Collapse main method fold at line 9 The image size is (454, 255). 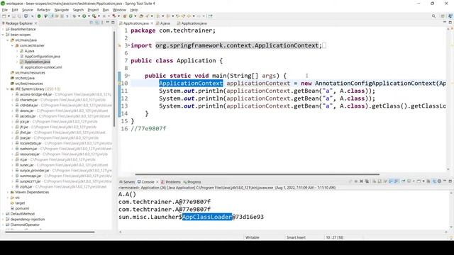tap(129, 76)
